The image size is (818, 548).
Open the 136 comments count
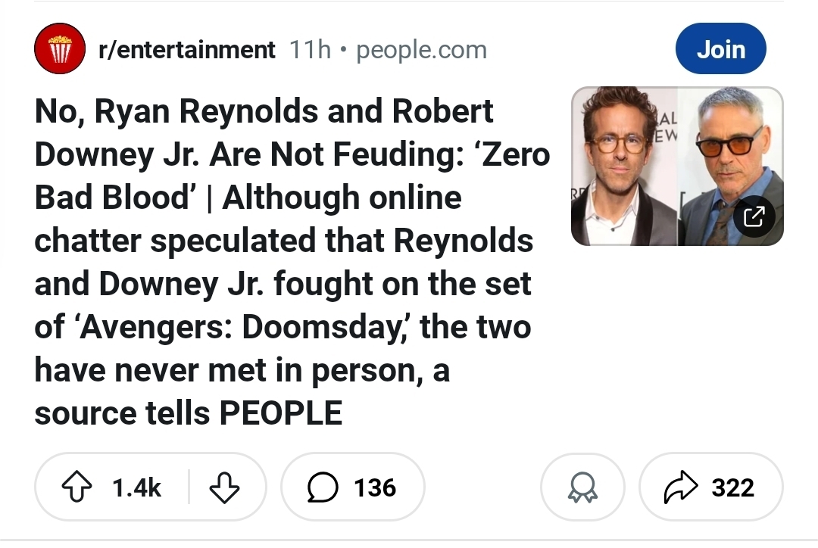tap(375, 488)
